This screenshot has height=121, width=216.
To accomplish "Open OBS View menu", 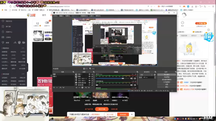I will coord(68,16).
